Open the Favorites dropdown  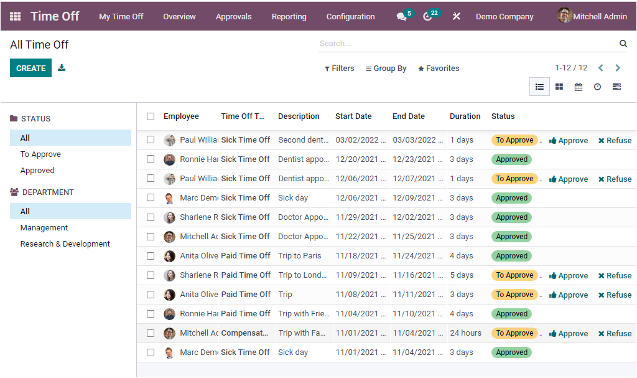(x=439, y=68)
